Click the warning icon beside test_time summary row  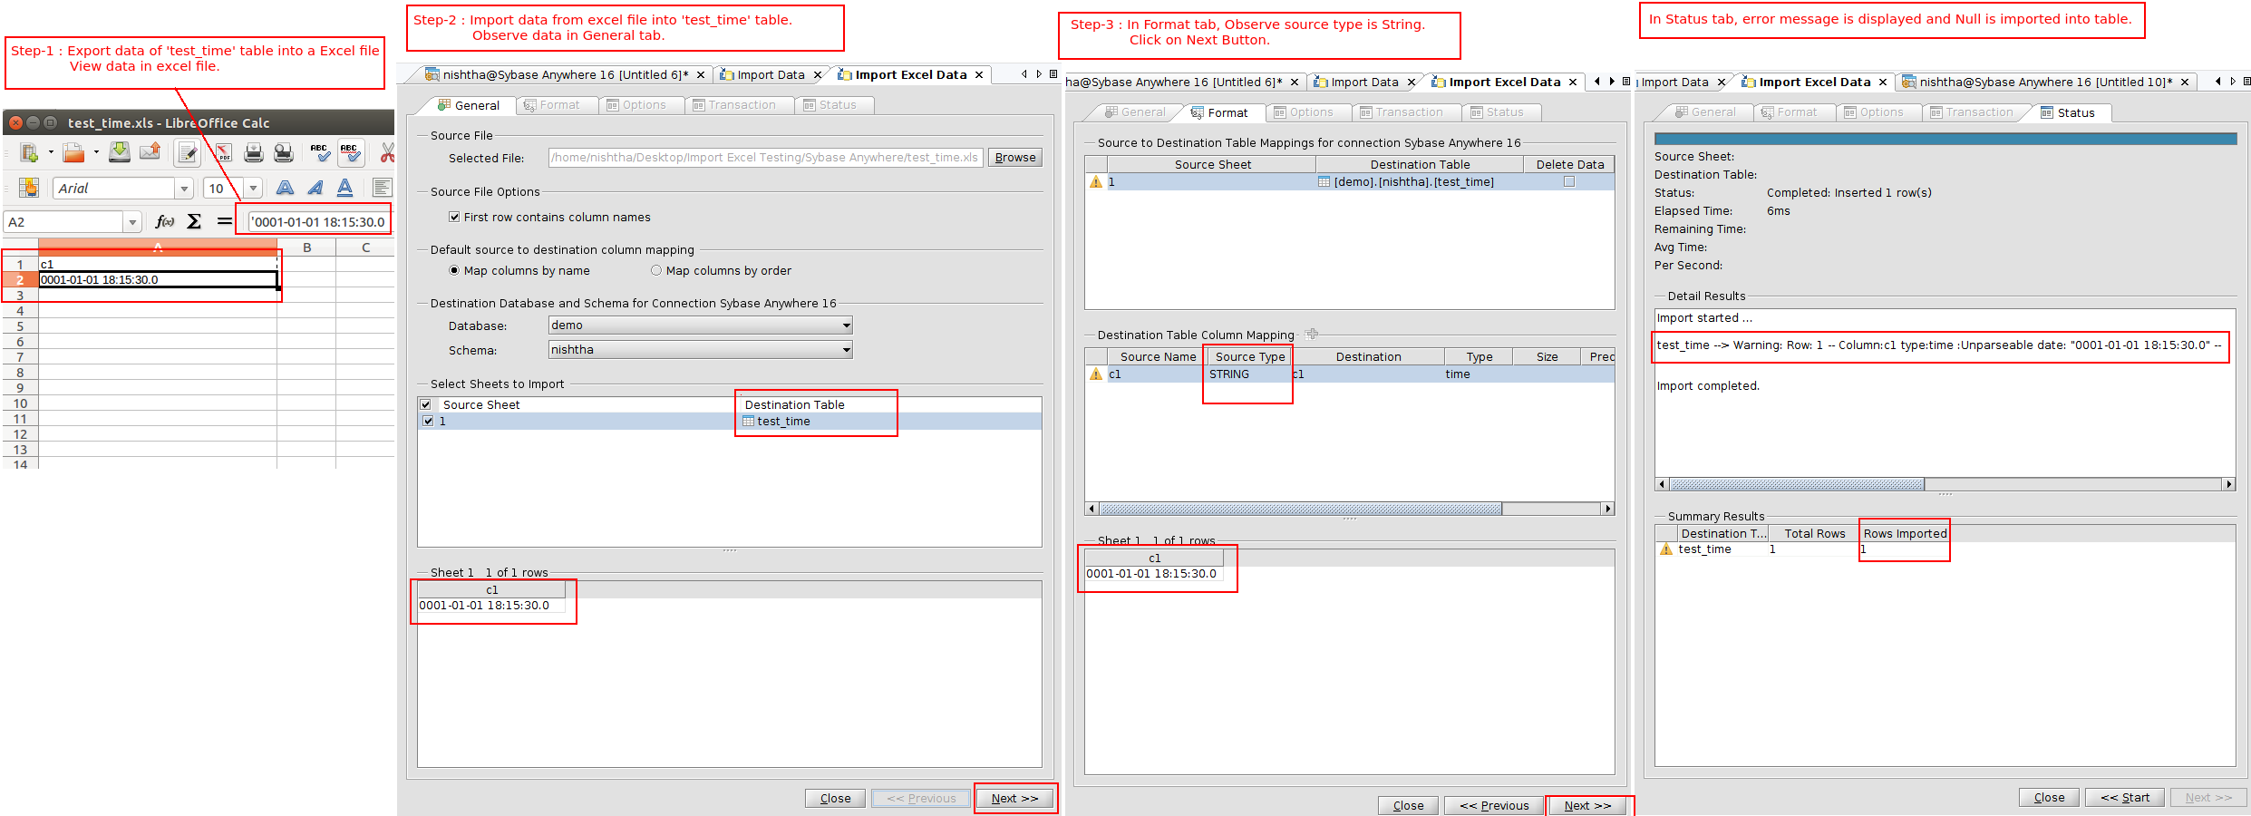point(1665,549)
